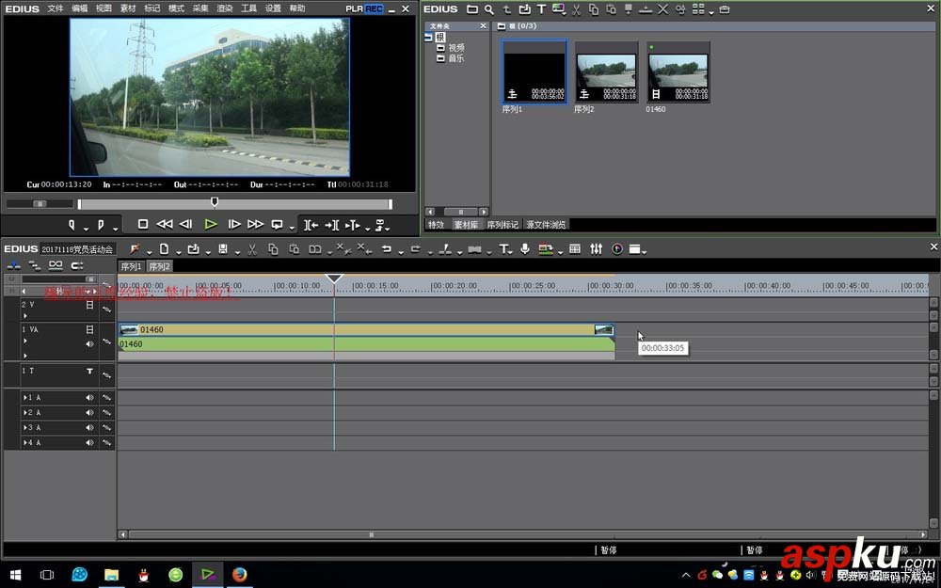The image size is (941, 588).
Task: Click the player position slider handle
Action: click(x=215, y=202)
